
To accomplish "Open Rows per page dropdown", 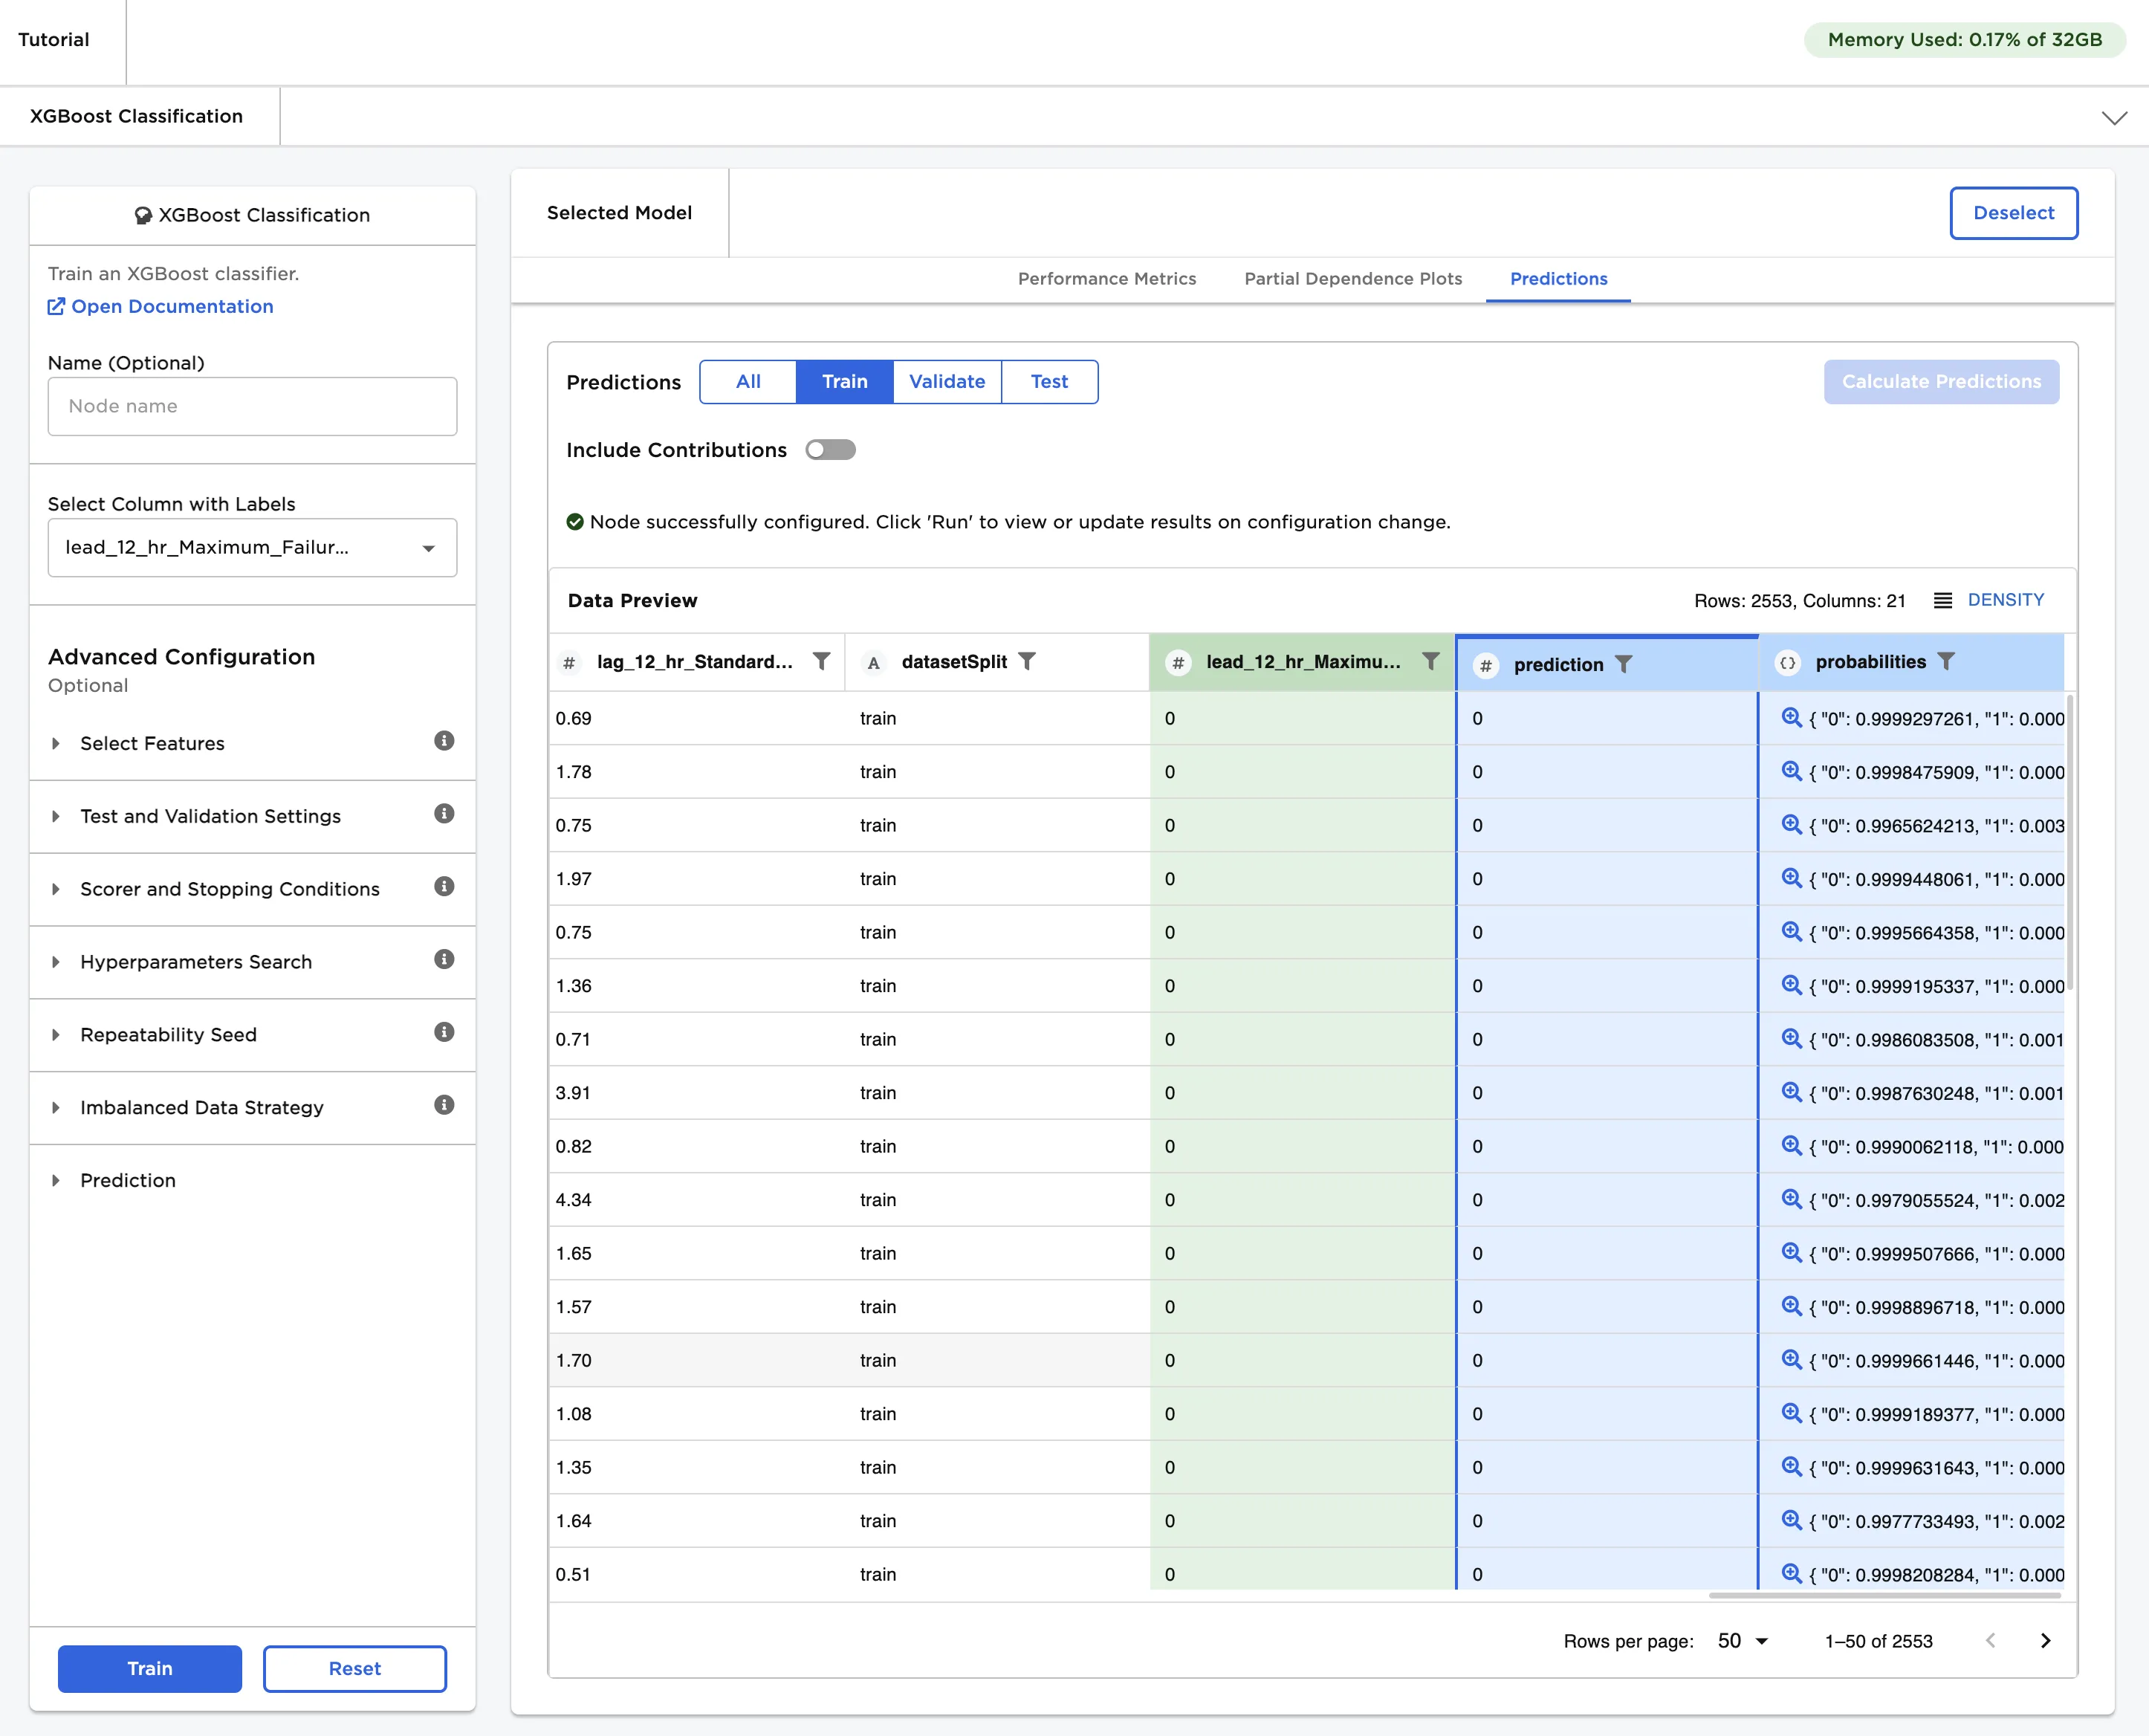I will (1742, 1641).
